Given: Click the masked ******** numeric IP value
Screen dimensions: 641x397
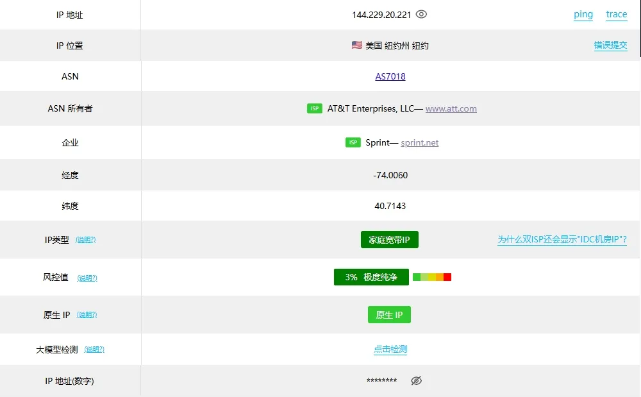Looking at the screenshot, I should click(x=381, y=380).
